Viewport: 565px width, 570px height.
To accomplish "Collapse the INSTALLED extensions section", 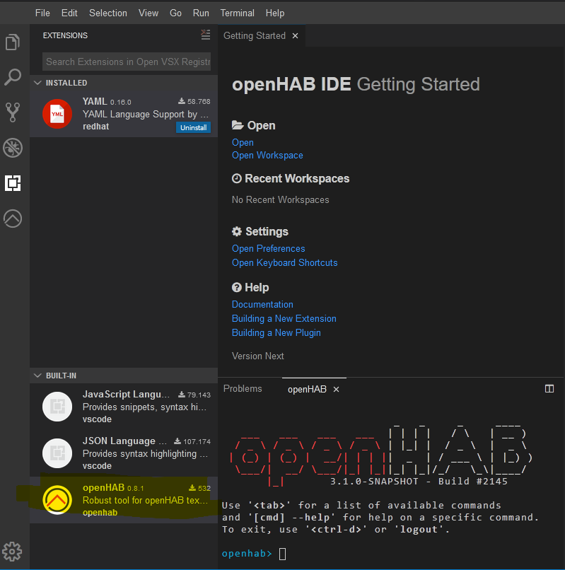I will (x=38, y=83).
